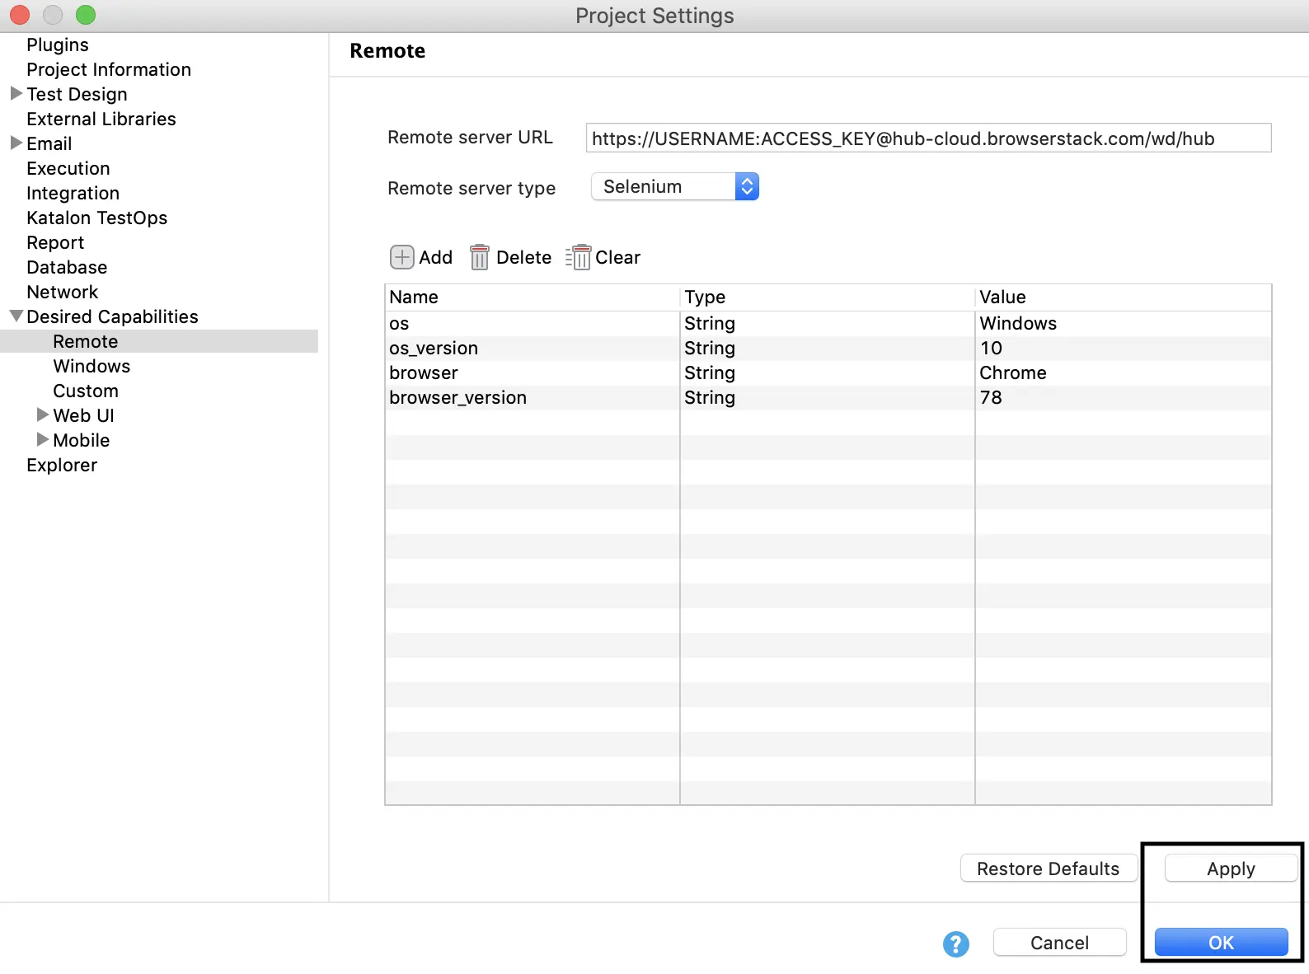Select the browser_version row name cell

[457, 398]
